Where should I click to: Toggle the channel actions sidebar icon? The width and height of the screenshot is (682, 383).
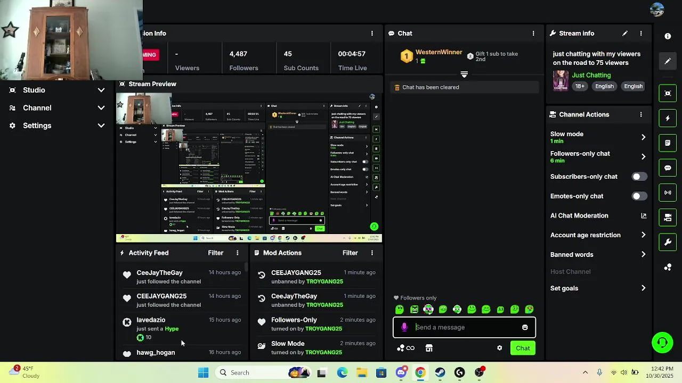[668, 218]
